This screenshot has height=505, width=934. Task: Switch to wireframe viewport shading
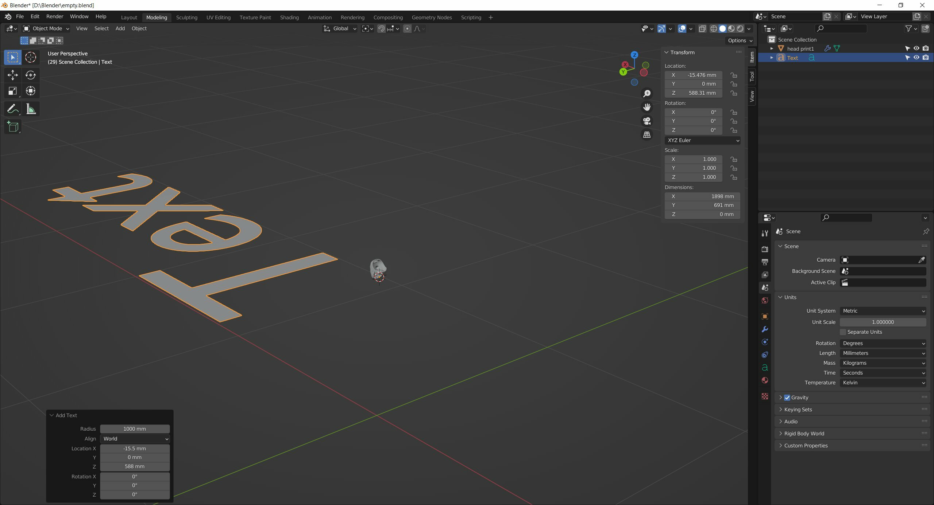click(x=714, y=28)
